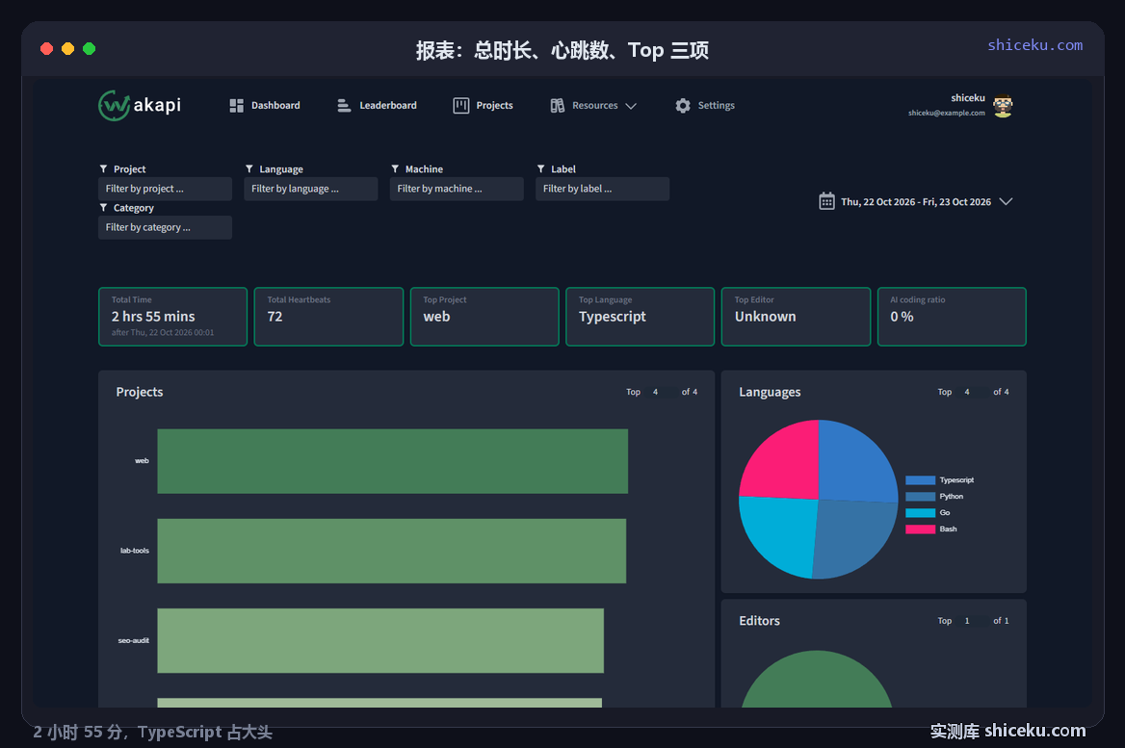Image resolution: width=1125 pixels, height=748 pixels.
Task: Click the seo-audit project bar
Action: [x=380, y=640]
